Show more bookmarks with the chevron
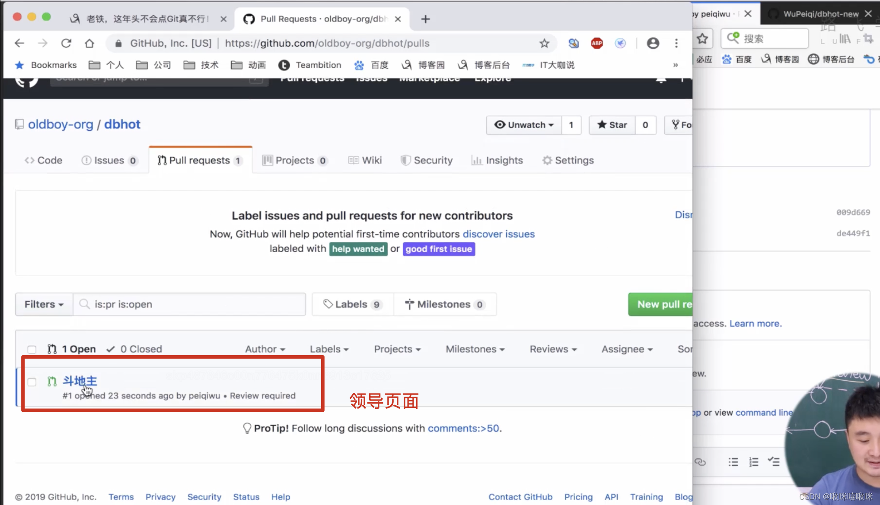Viewport: 880px width, 505px height. 675,65
